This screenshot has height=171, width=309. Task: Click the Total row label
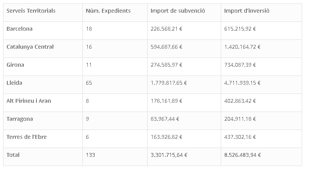point(13,155)
